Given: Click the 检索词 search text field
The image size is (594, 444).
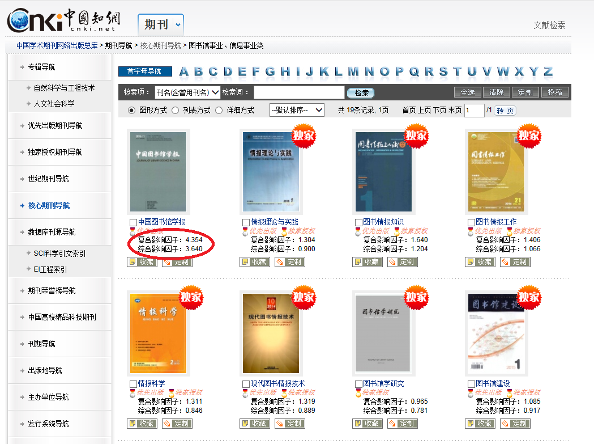Looking at the screenshot, I should [x=298, y=92].
